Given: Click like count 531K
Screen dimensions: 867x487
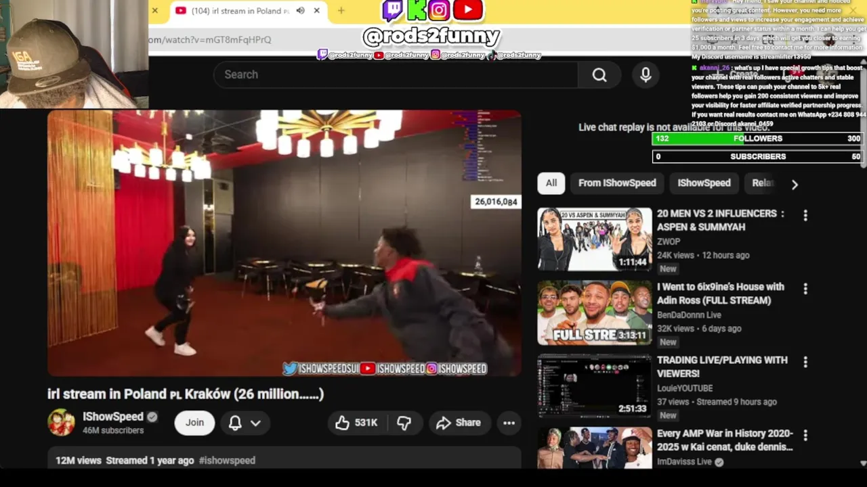Looking at the screenshot, I should click(366, 423).
